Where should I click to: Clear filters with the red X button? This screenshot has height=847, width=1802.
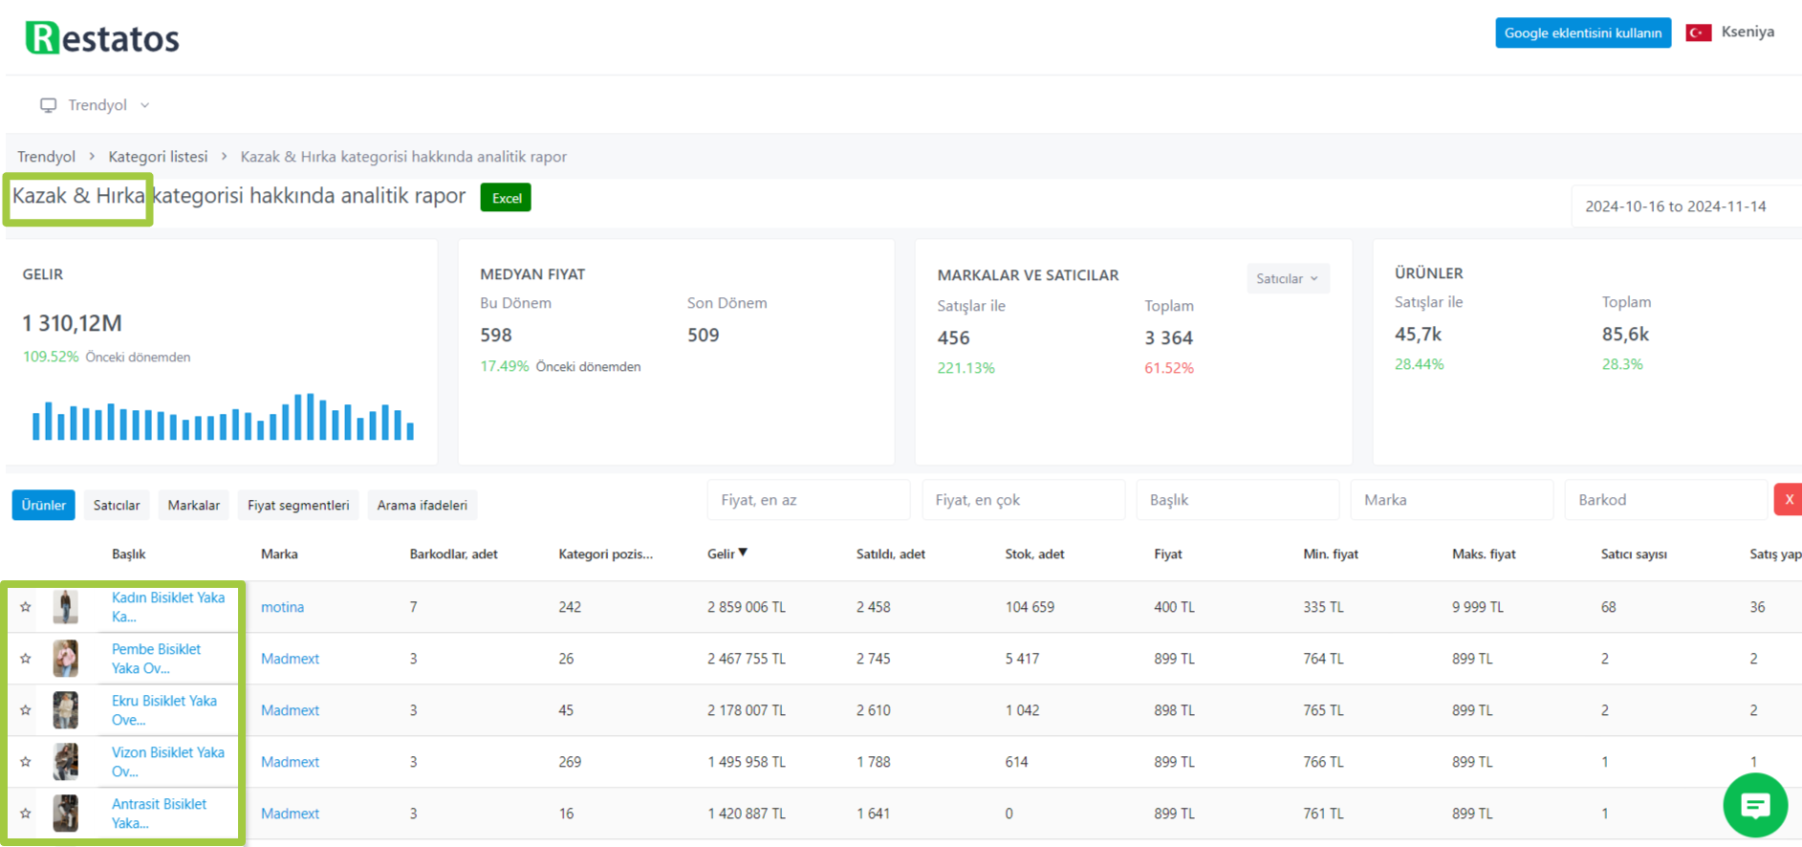(x=1789, y=500)
